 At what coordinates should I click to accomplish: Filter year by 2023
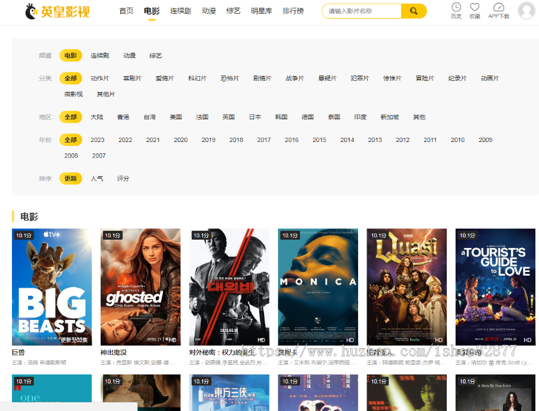pyautogui.click(x=98, y=140)
